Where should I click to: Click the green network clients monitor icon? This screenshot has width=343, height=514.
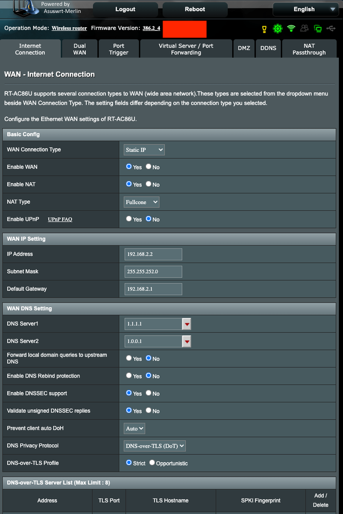318,29
